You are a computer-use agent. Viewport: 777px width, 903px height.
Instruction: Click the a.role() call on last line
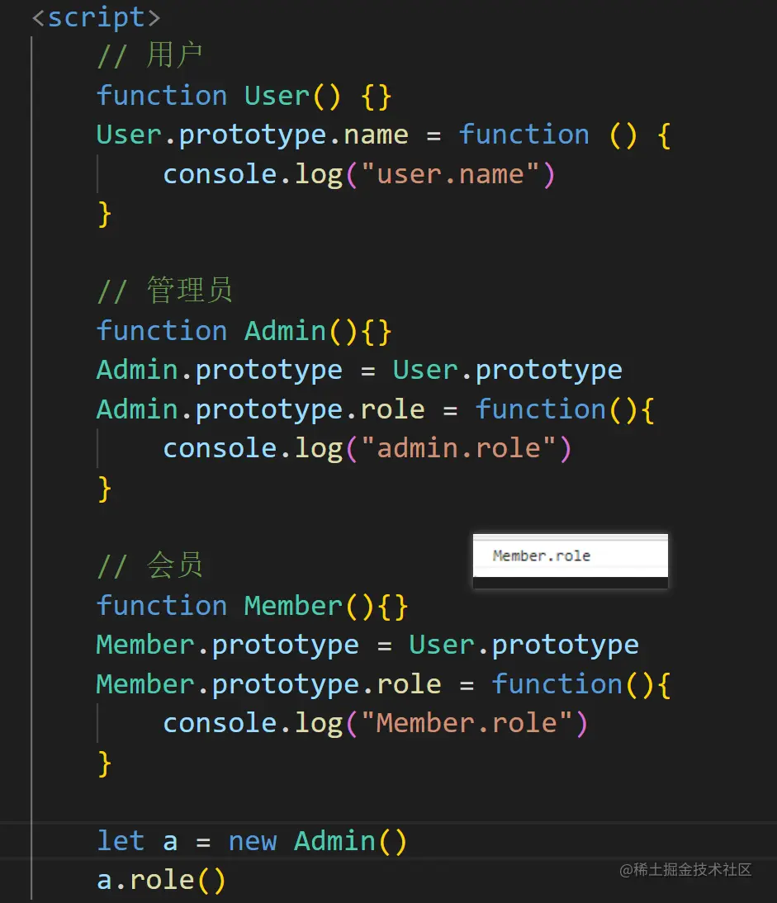pyautogui.click(x=161, y=880)
